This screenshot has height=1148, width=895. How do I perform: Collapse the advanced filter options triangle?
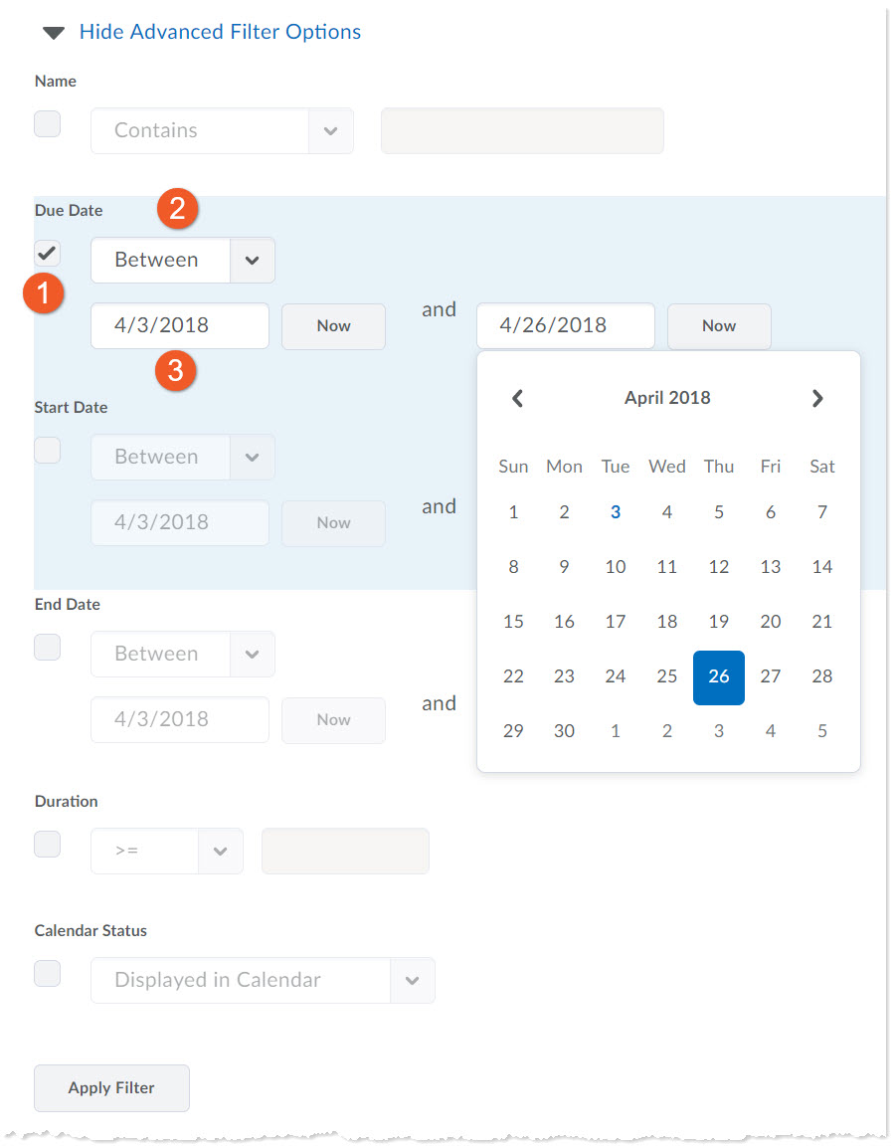[53, 33]
